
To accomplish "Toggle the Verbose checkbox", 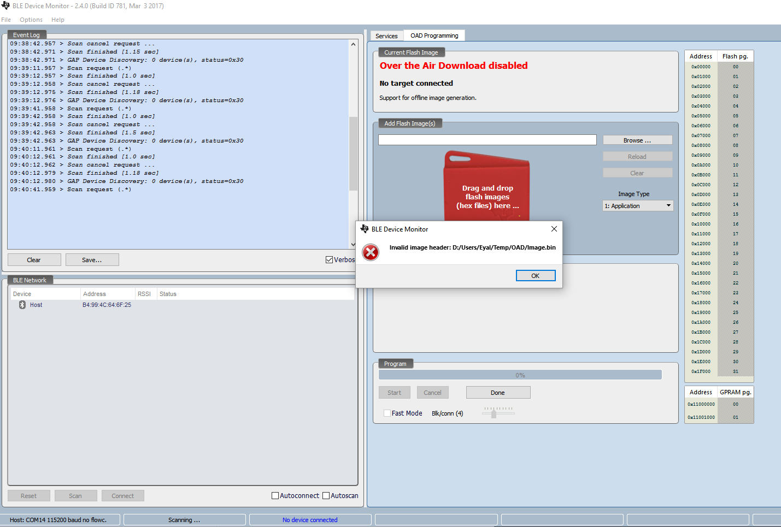I will (330, 260).
